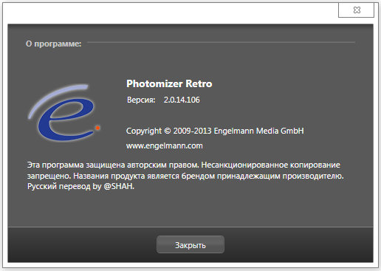Viewport: 381px width, 271px height.
Task: Click the Закрыть button
Action: pos(190,244)
